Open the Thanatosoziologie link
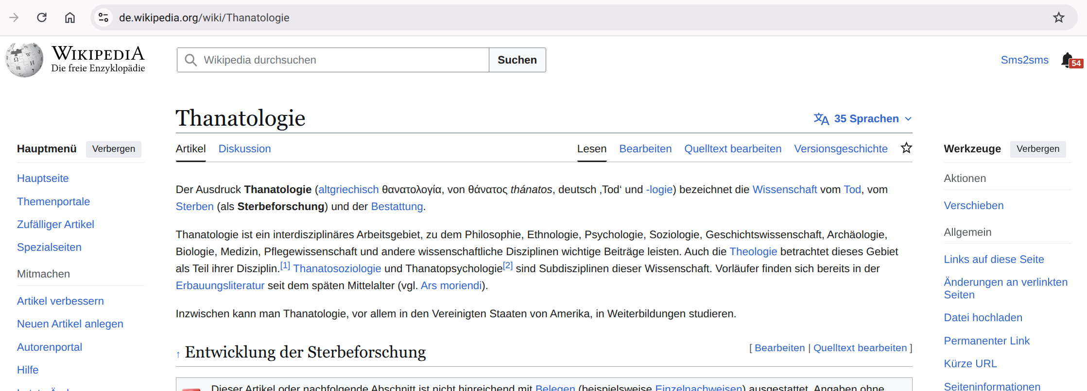The width and height of the screenshot is (1087, 391). (x=337, y=269)
